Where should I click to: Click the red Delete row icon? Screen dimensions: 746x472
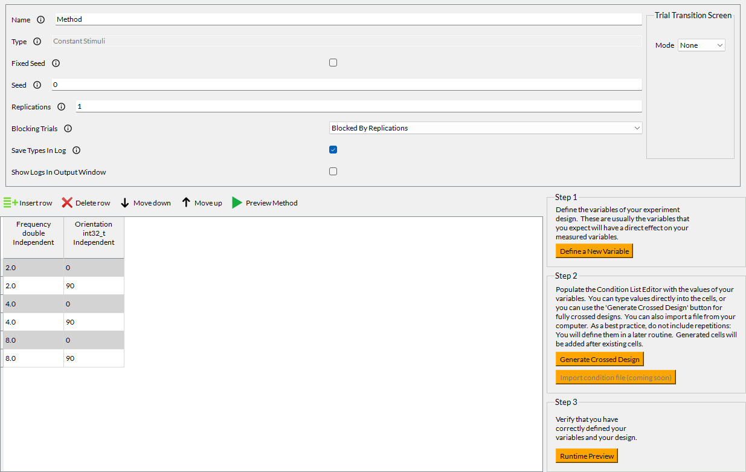tap(67, 203)
